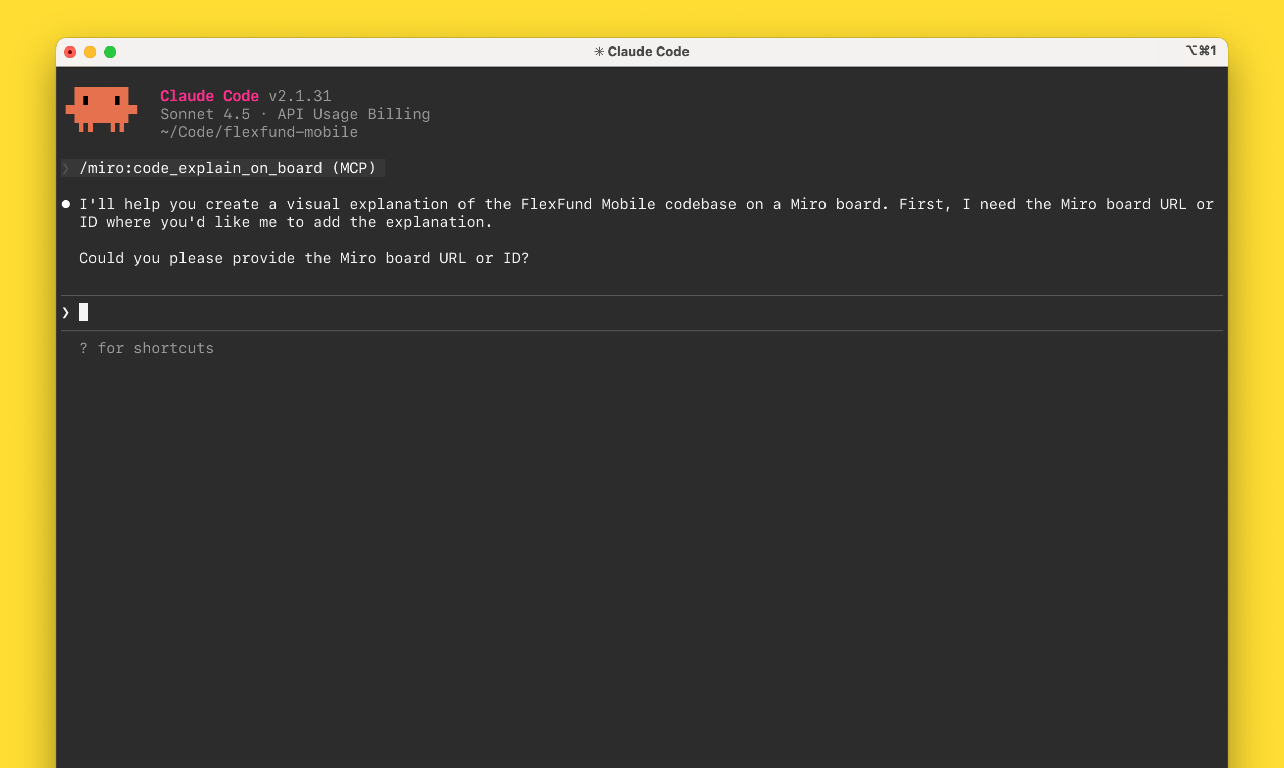Select the ⌥⌘1 shortcut badge
This screenshot has height=768, width=1284.
[1202, 50]
